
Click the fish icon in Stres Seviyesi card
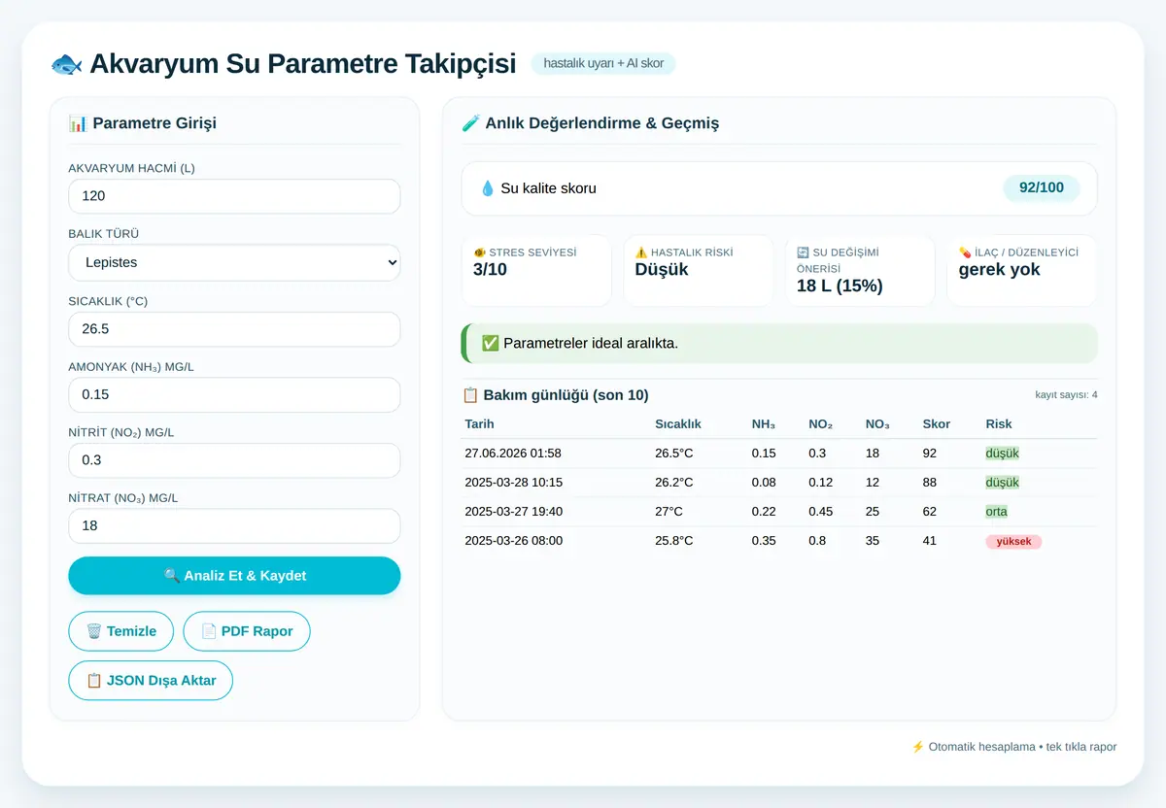click(479, 252)
